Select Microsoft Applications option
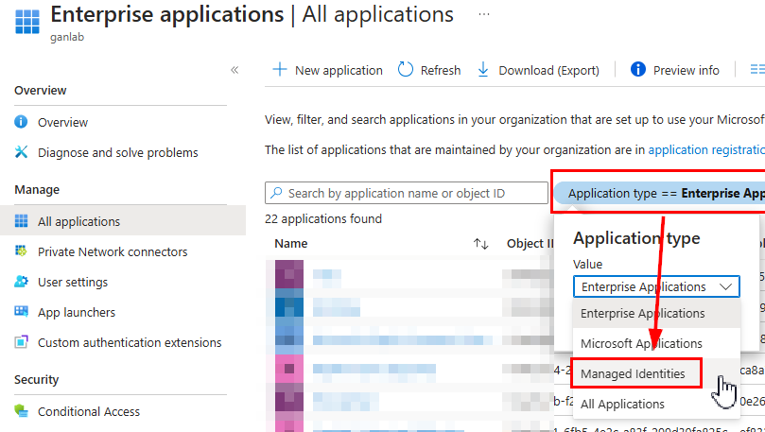Image resolution: width=765 pixels, height=432 pixels. 641,343
